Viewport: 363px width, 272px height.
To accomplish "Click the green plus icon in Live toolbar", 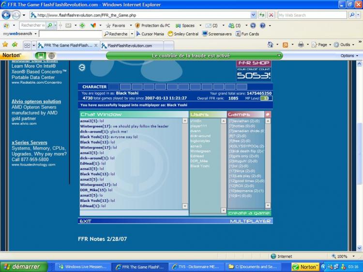I will tap(82, 26).
